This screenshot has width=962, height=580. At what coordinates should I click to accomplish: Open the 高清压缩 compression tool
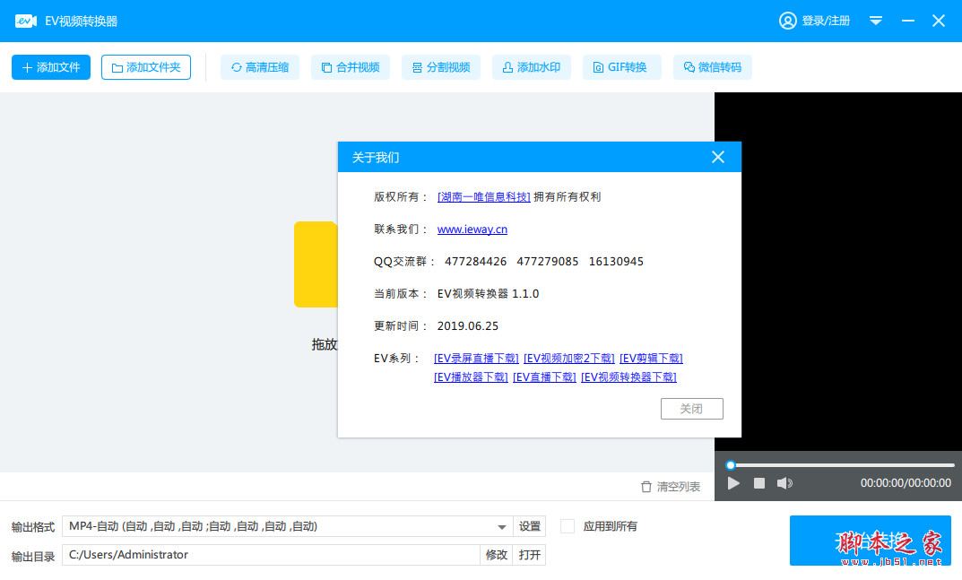(259, 66)
